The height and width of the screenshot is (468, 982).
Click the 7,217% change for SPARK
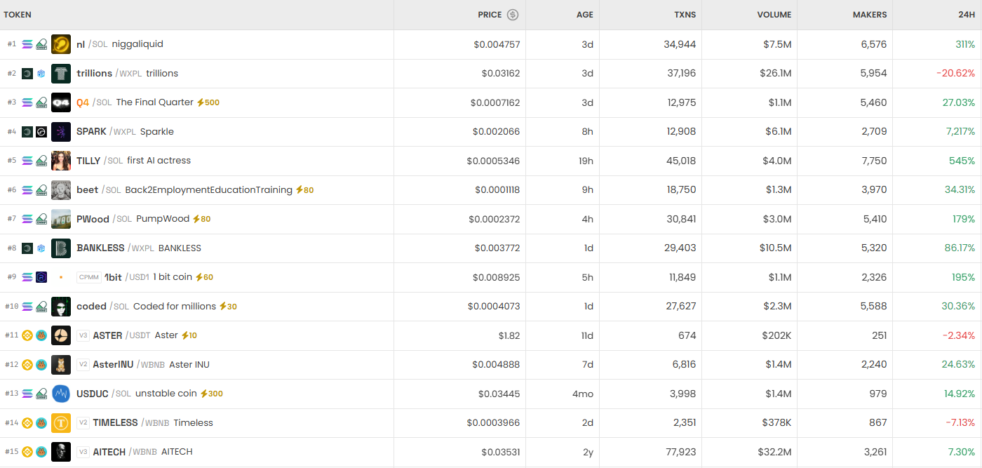tap(960, 132)
